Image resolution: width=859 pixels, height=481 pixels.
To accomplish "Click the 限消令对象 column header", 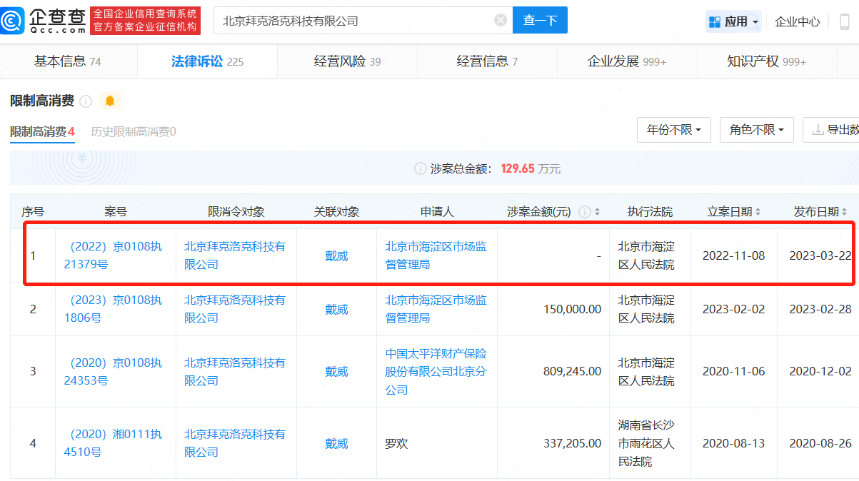I will [236, 212].
